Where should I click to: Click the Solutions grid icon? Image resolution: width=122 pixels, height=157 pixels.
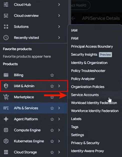6,27
